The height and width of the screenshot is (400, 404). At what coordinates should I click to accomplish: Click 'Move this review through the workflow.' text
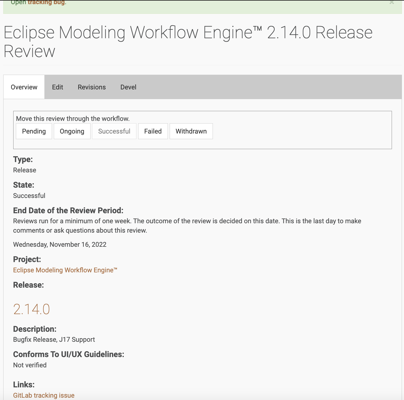[73, 119]
